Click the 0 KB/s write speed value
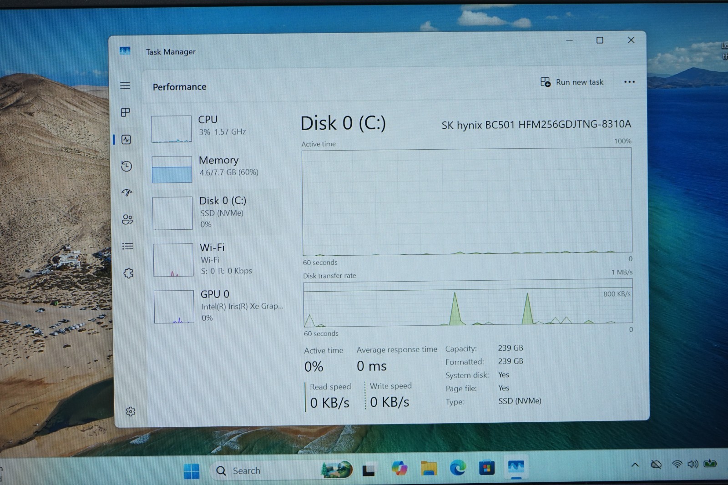 click(389, 402)
